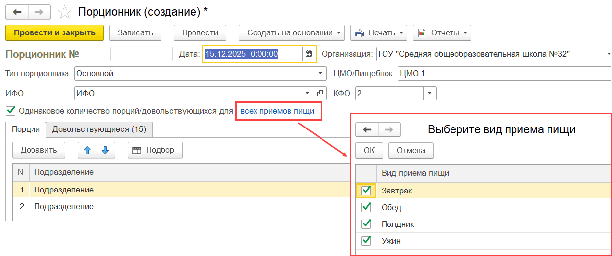This screenshot has width=612, height=256.
Task: Go back in meal type dialog
Action: [367, 130]
